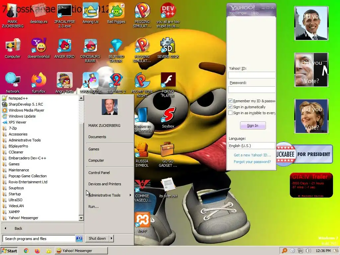Enable 'Sign in as invisible' checkbox

[230, 113]
